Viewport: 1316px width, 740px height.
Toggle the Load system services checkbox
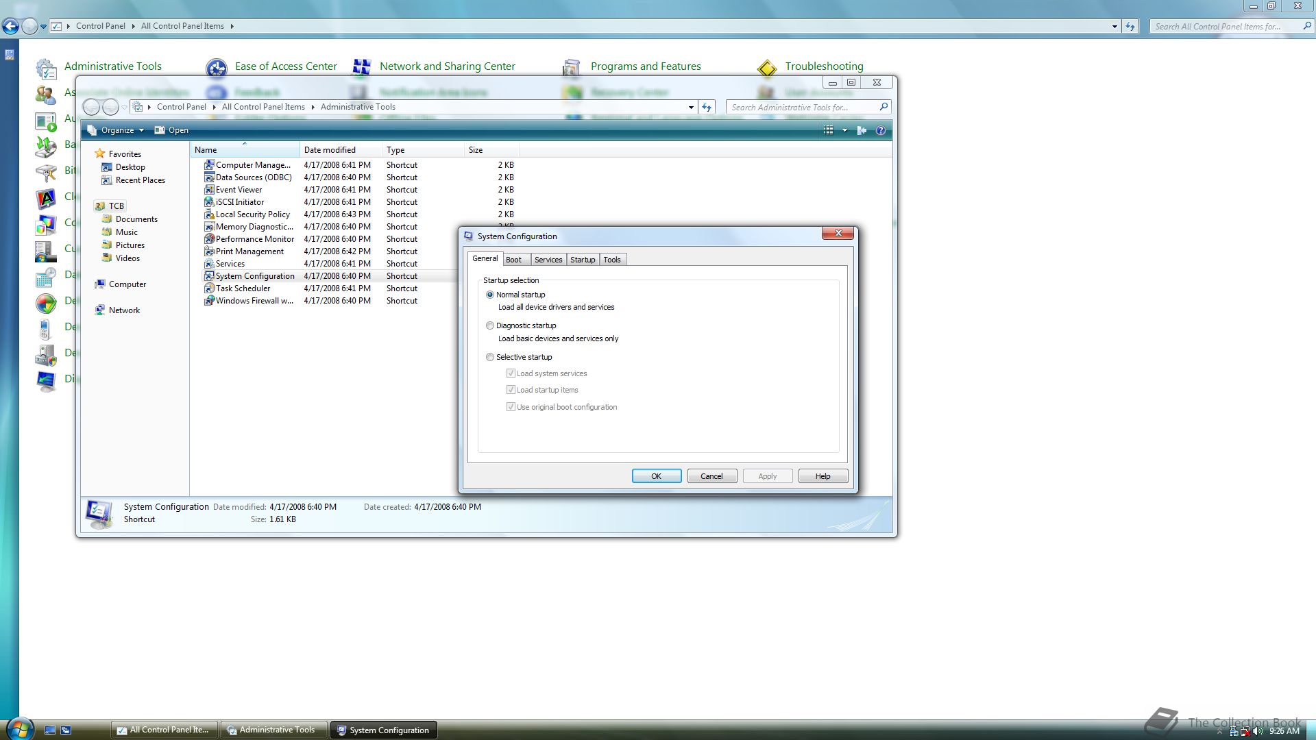tap(511, 373)
